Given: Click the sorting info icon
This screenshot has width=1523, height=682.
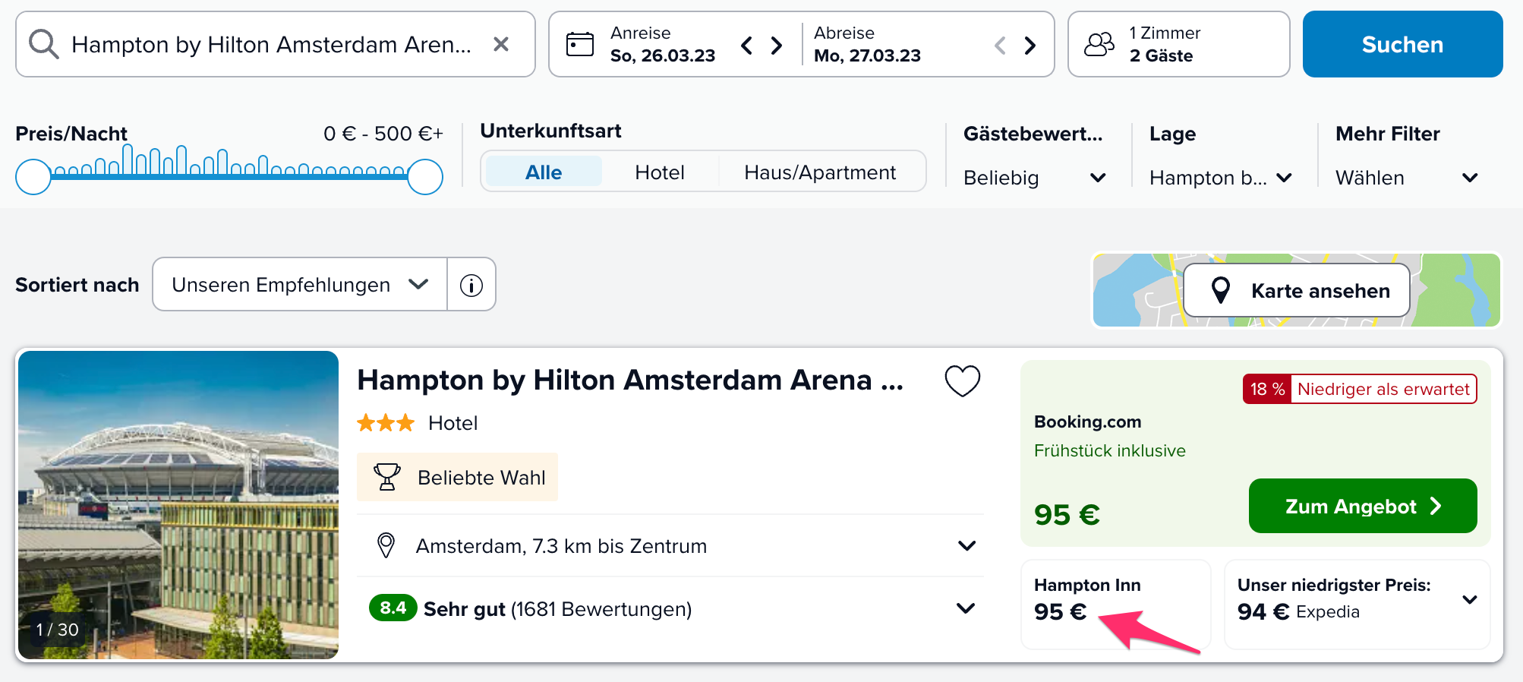Looking at the screenshot, I should (x=471, y=285).
